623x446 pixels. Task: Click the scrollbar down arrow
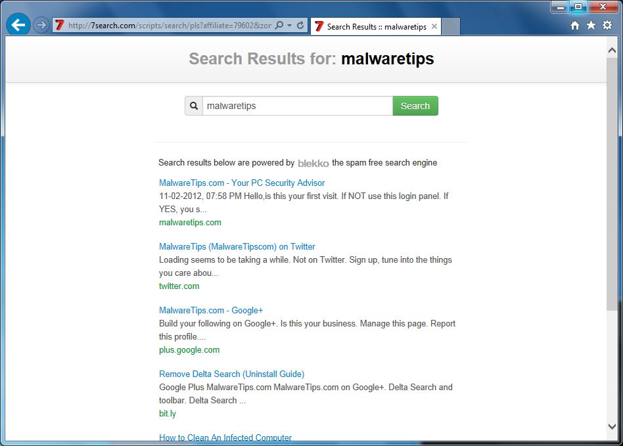click(612, 426)
